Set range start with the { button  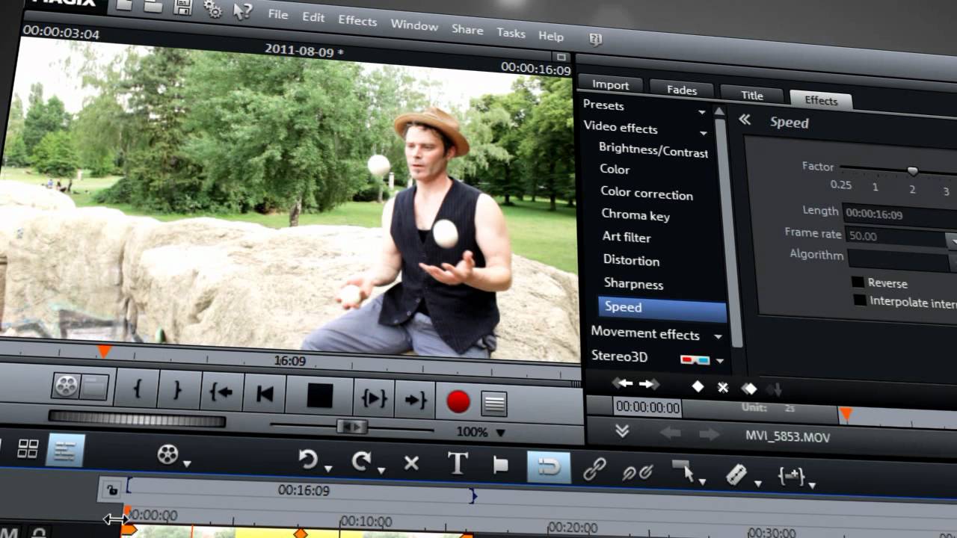click(x=138, y=389)
